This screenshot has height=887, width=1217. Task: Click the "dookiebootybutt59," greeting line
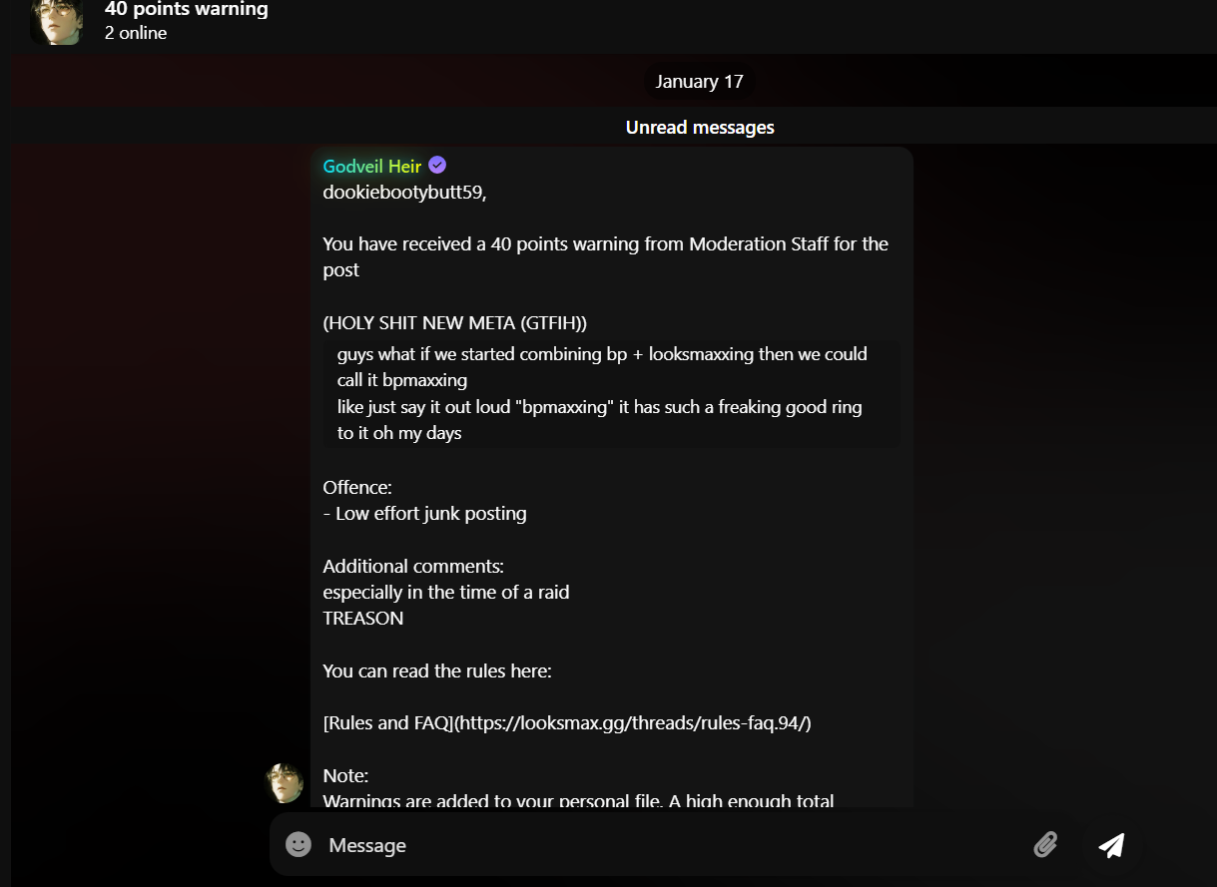click(404, 193)
